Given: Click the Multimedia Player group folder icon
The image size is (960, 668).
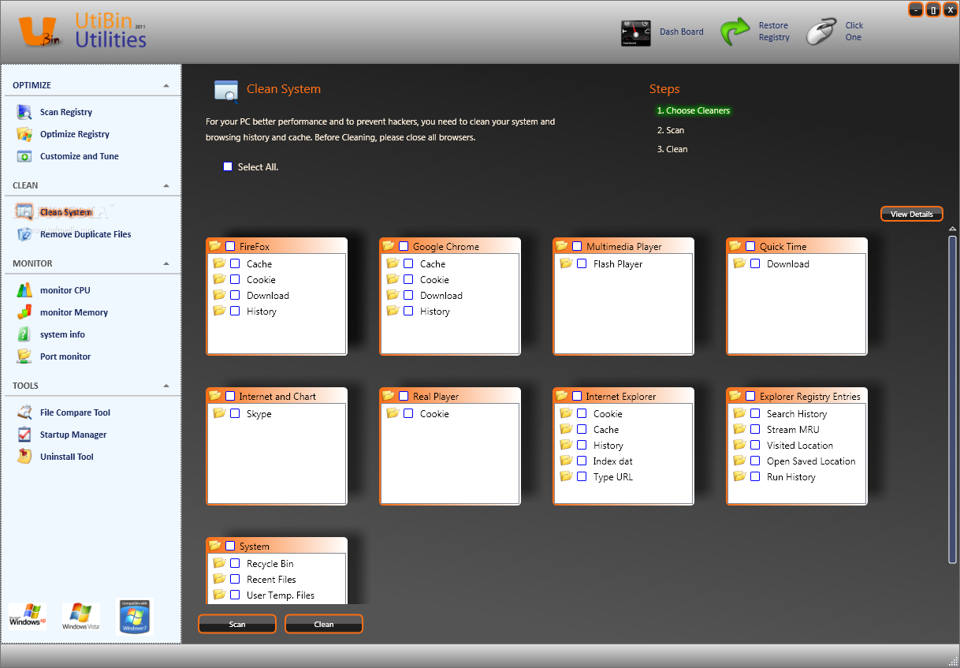Looking at the screenshot, I should click(562, 246).
